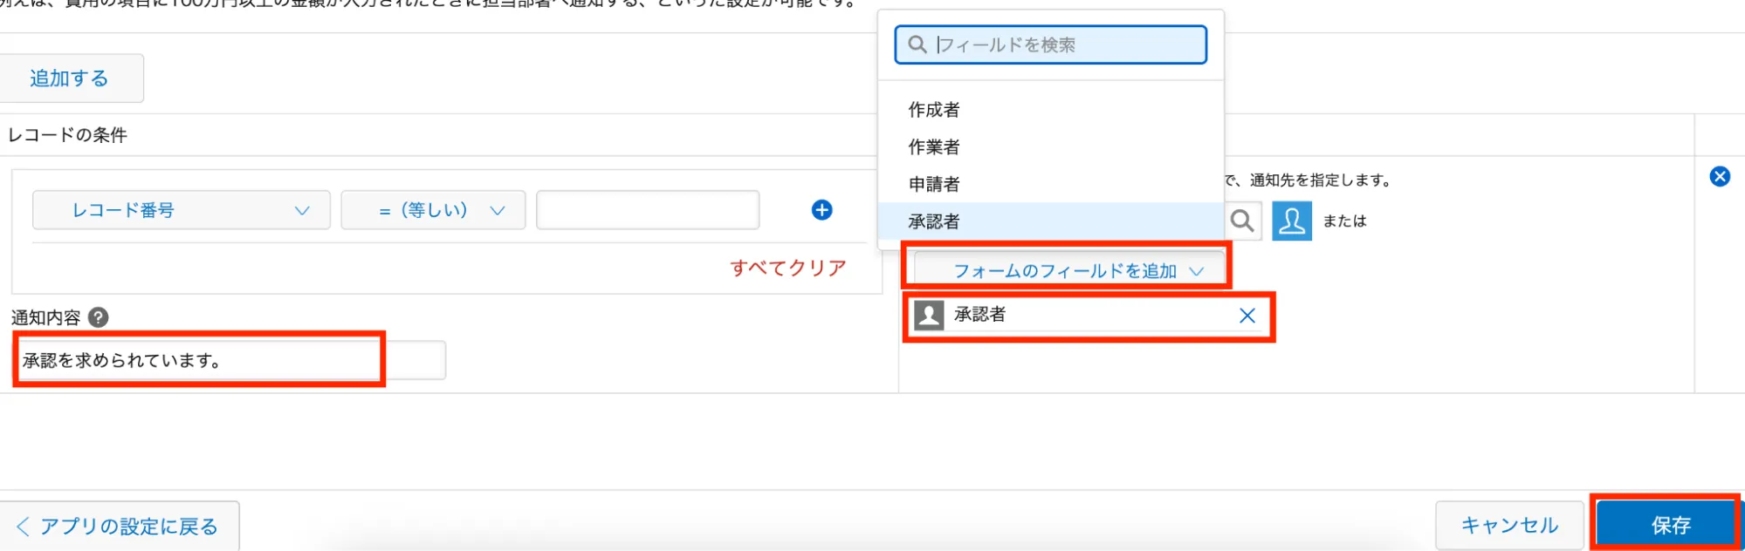Click the blue plus icon to add condition
Screen dimensions: 1745x551
[x=821, y=210]
